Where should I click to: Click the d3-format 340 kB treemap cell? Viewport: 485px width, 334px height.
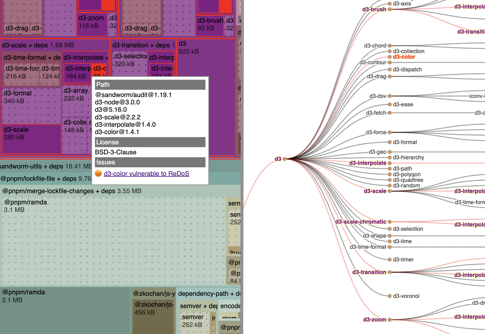pos(32,105)
